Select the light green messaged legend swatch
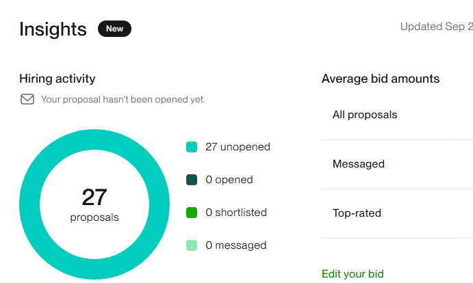Viewport: 473px width, 283px height. coord(192,245)
